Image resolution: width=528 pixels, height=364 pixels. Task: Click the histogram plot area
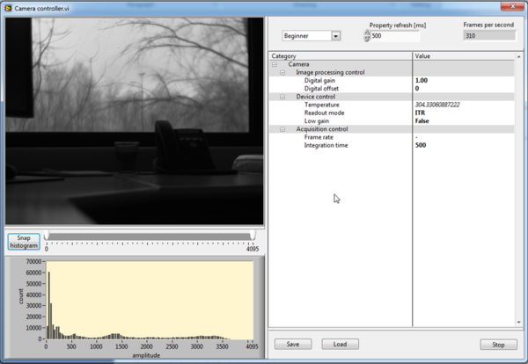coord(150,300)
